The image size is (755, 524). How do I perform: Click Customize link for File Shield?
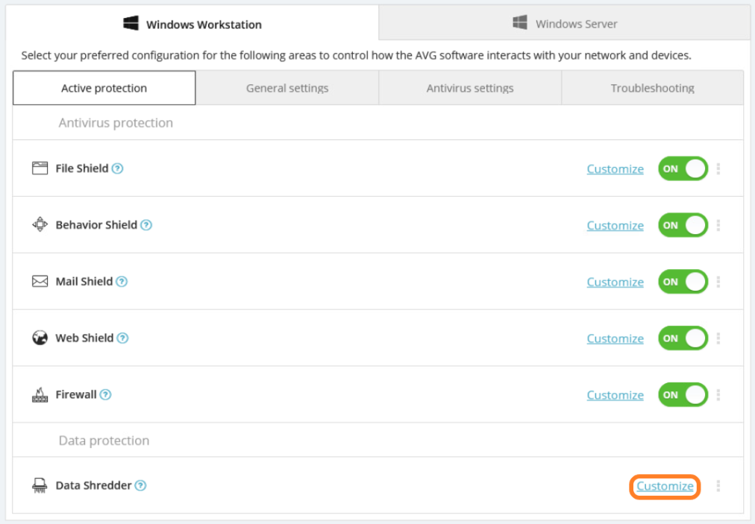pyautogui.click(x=615, y=169)
